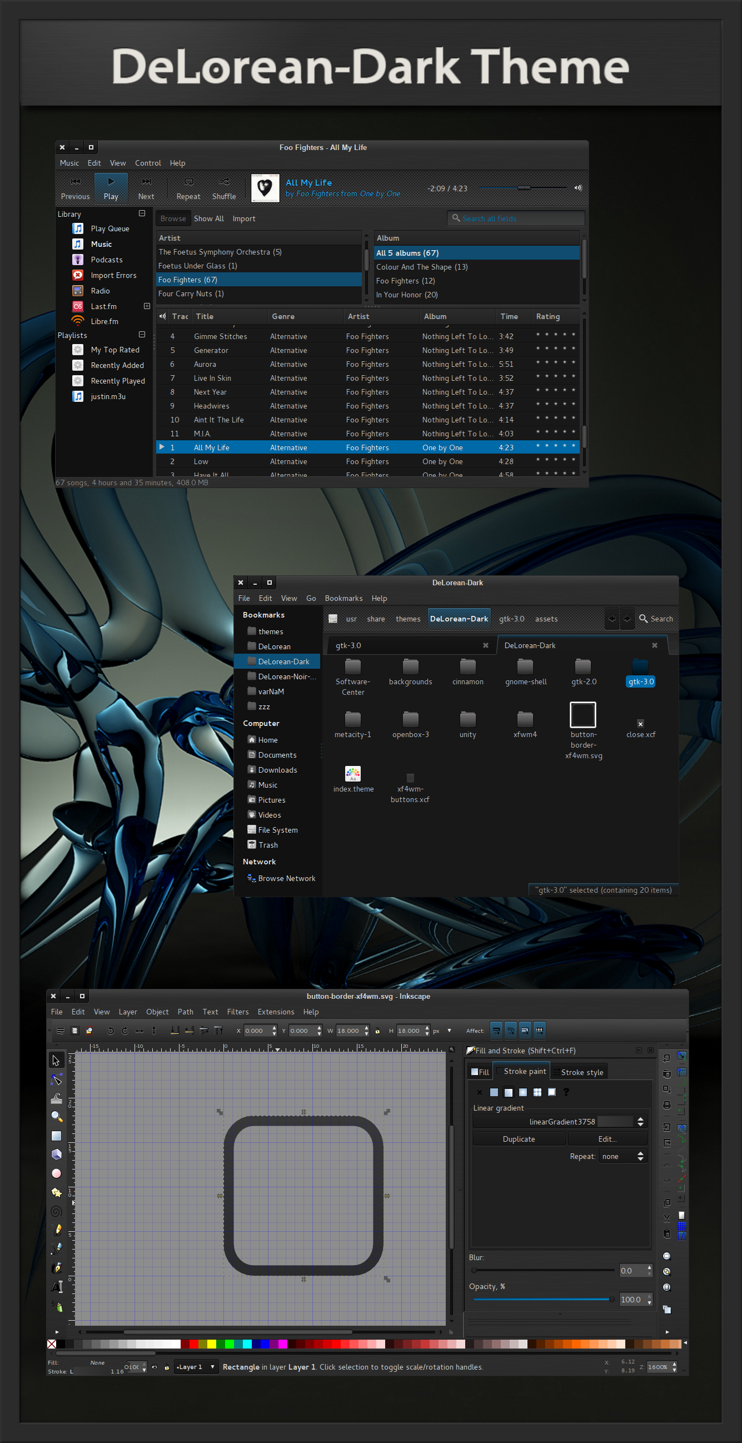The image size is (742, 1443).
Task: Choose the Stars and polygons tool
Action: 56,1192
